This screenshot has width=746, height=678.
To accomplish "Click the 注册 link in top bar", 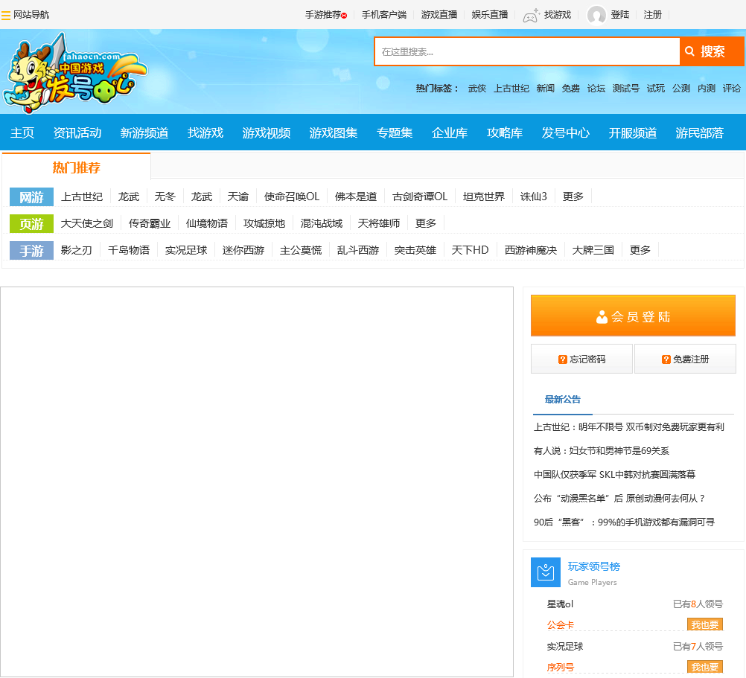I will pos(652,15).
